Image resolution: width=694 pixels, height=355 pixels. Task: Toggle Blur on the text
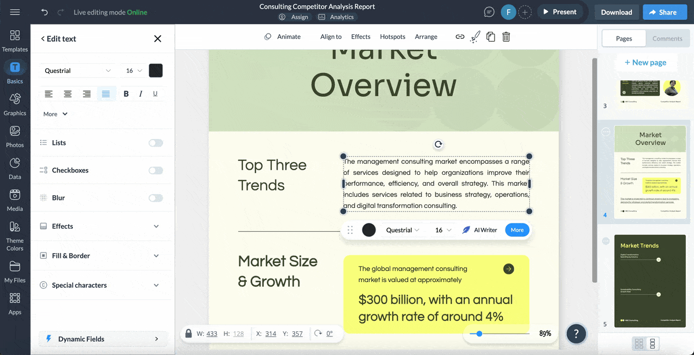coord(155,197)
